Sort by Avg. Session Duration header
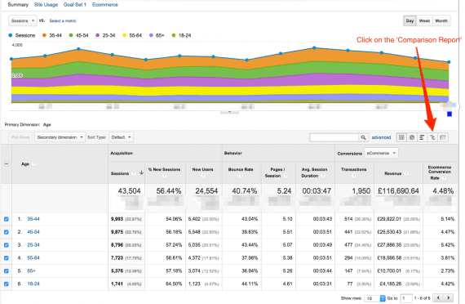The image size is (465, 304). coord(314,172)
